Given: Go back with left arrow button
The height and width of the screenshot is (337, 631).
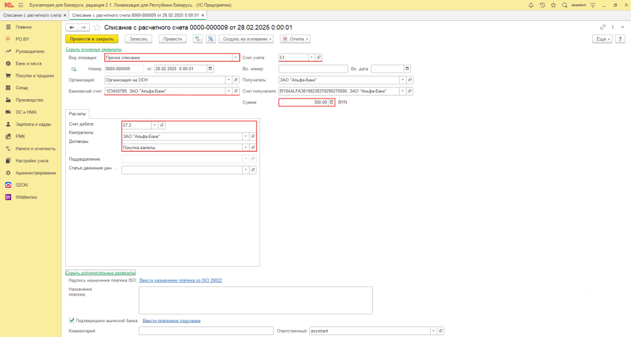Looking at the screenshot, I should (71, 27).
